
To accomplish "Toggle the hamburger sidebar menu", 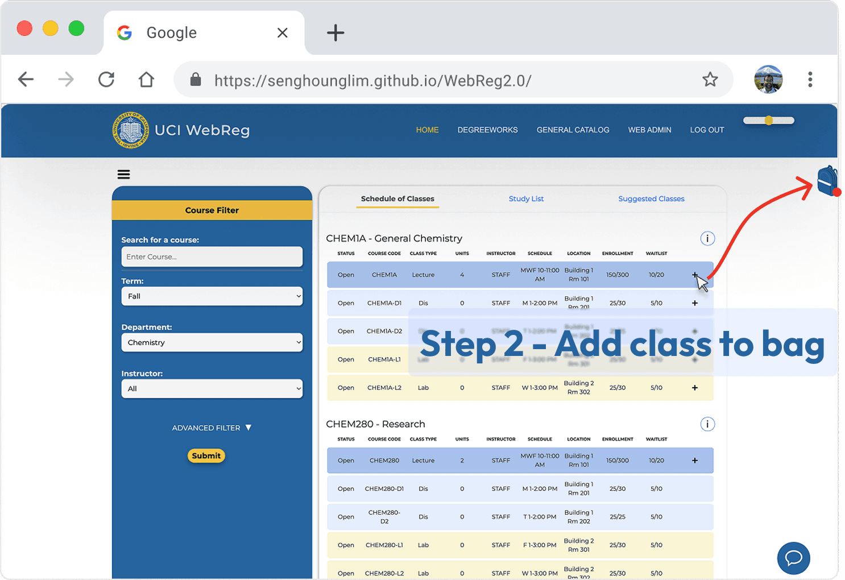I will (123, 174).
